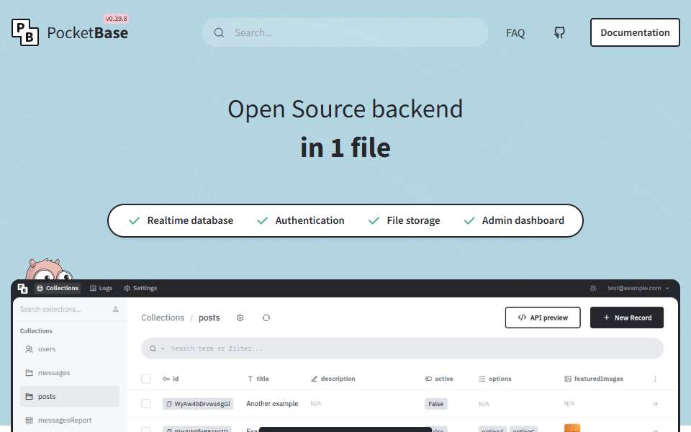This screenshot has width=691, height=432.
Task: Focus the top Search input field
Action: coord(345,32)
